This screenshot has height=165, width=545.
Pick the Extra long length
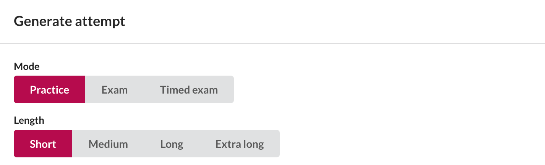[x=240, y=144]
